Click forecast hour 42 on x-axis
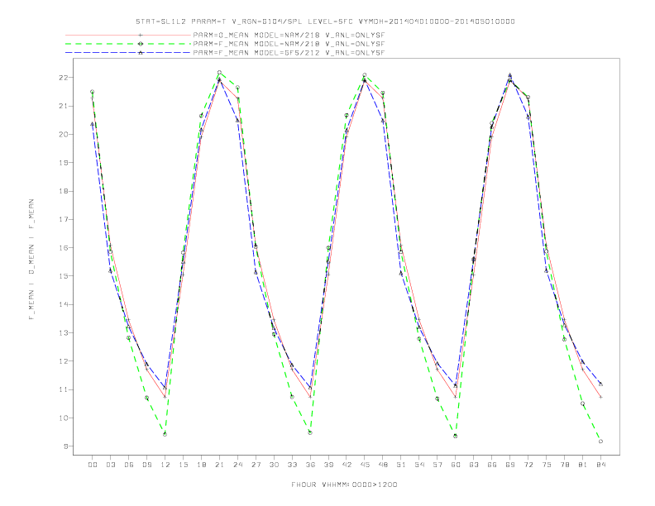The image size is (655, 506). point(347,465)
